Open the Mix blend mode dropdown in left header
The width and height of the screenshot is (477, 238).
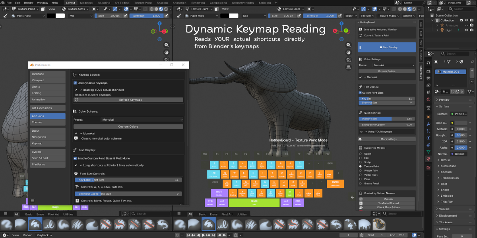(x=80, y=15)
